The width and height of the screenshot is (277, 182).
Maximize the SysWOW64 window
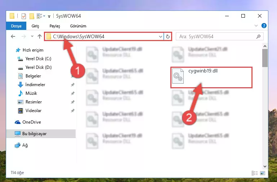pos(243,16)
